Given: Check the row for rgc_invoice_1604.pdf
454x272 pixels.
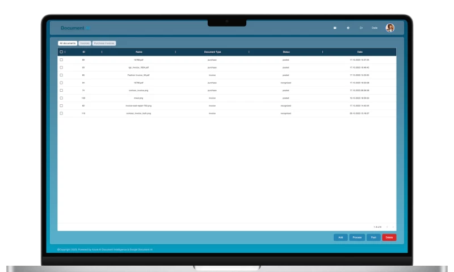Looking at the screenshot, I should tap(61, 67).
